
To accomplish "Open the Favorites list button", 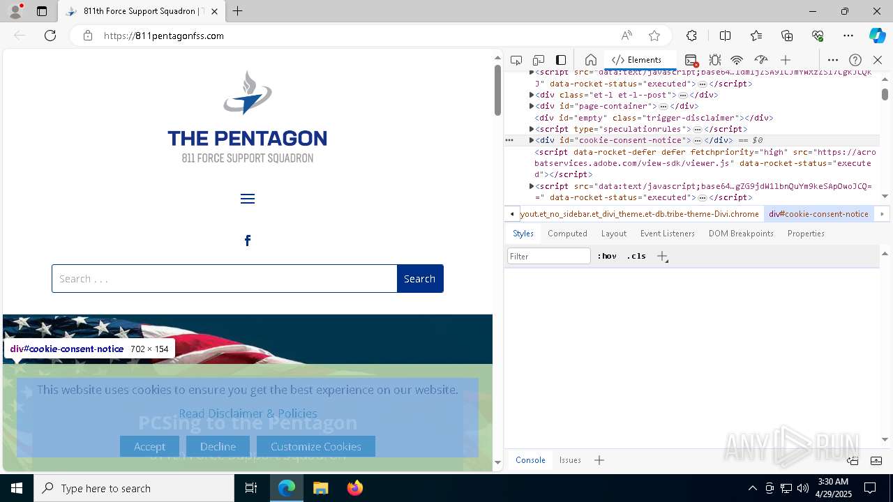I will tap(756, 36).
